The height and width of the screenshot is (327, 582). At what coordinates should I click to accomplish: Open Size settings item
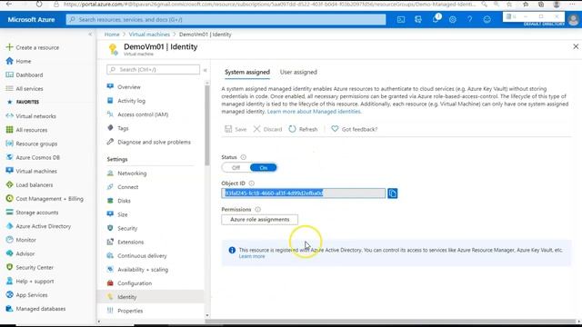[x=117, y=214]
